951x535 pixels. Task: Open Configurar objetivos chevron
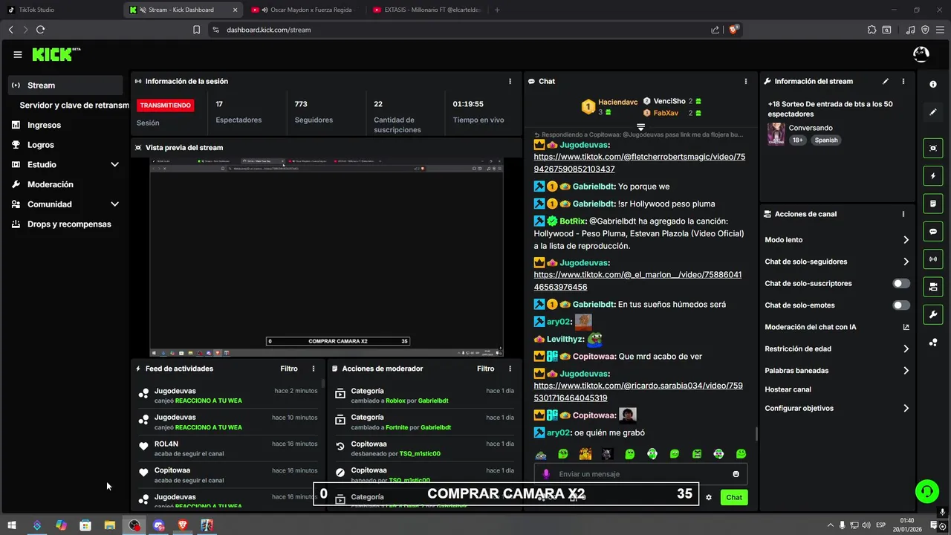(906, 408)
